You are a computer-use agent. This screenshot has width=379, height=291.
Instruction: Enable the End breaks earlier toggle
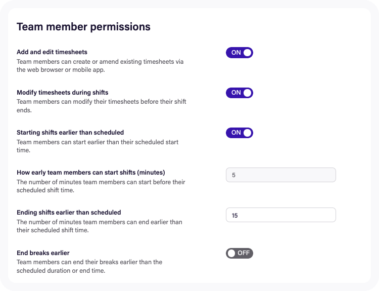click(x=240, y=253)
